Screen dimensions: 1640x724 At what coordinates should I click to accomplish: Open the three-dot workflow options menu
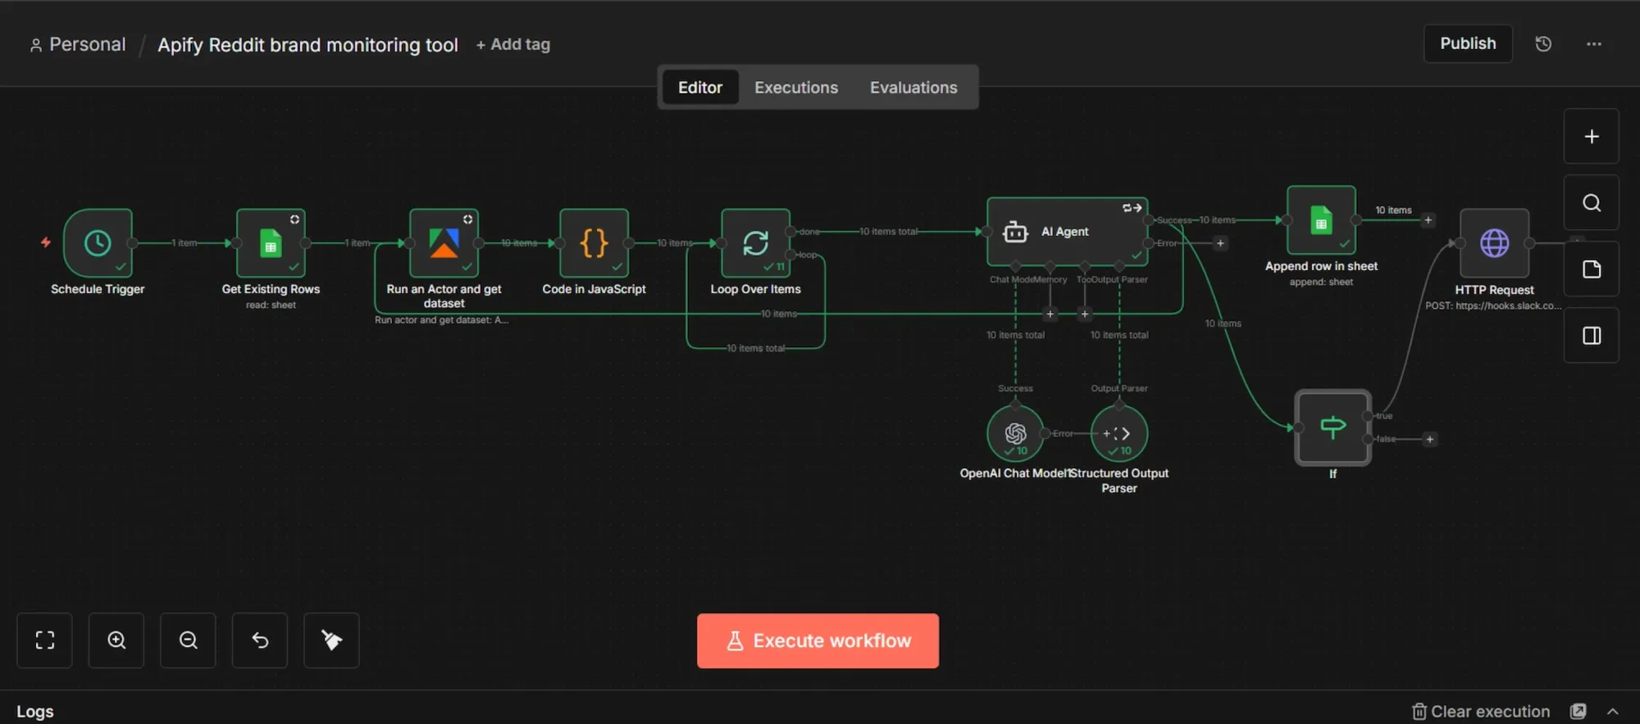point(1593,44)
